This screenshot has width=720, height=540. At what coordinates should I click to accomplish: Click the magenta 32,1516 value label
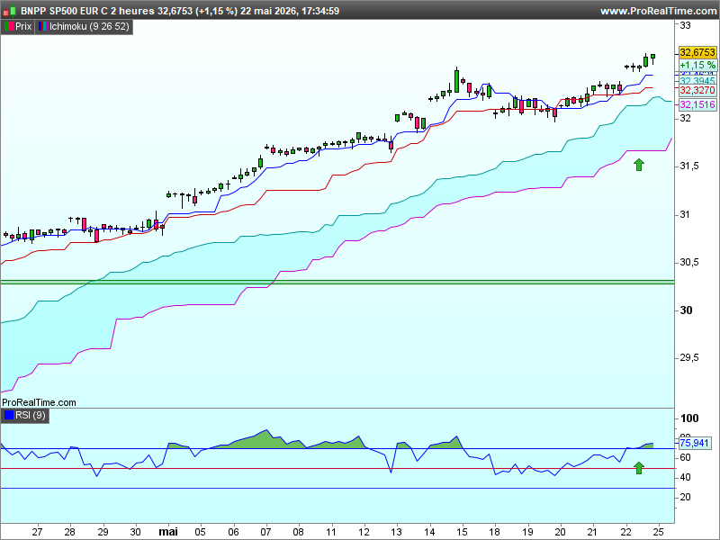tap(697, 104)
